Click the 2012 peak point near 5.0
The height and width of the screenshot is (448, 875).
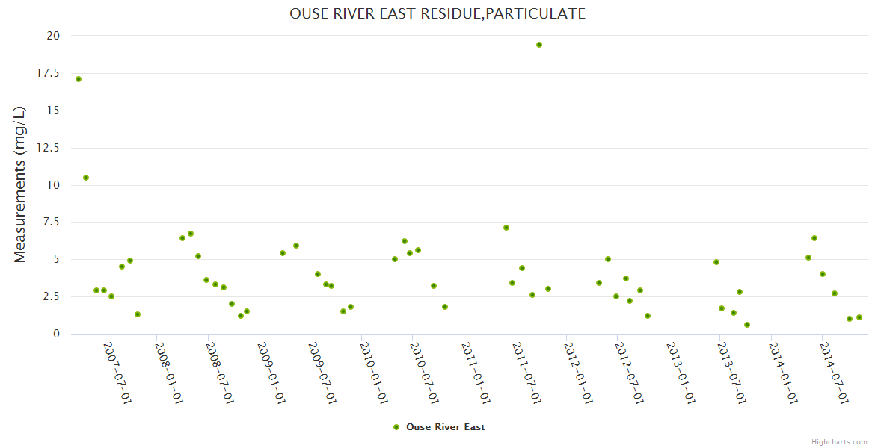tap(608, 259)
